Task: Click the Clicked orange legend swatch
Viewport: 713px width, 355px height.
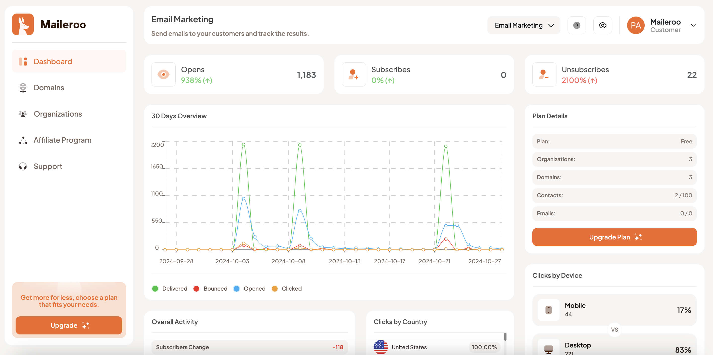Action: coord(275,288)
